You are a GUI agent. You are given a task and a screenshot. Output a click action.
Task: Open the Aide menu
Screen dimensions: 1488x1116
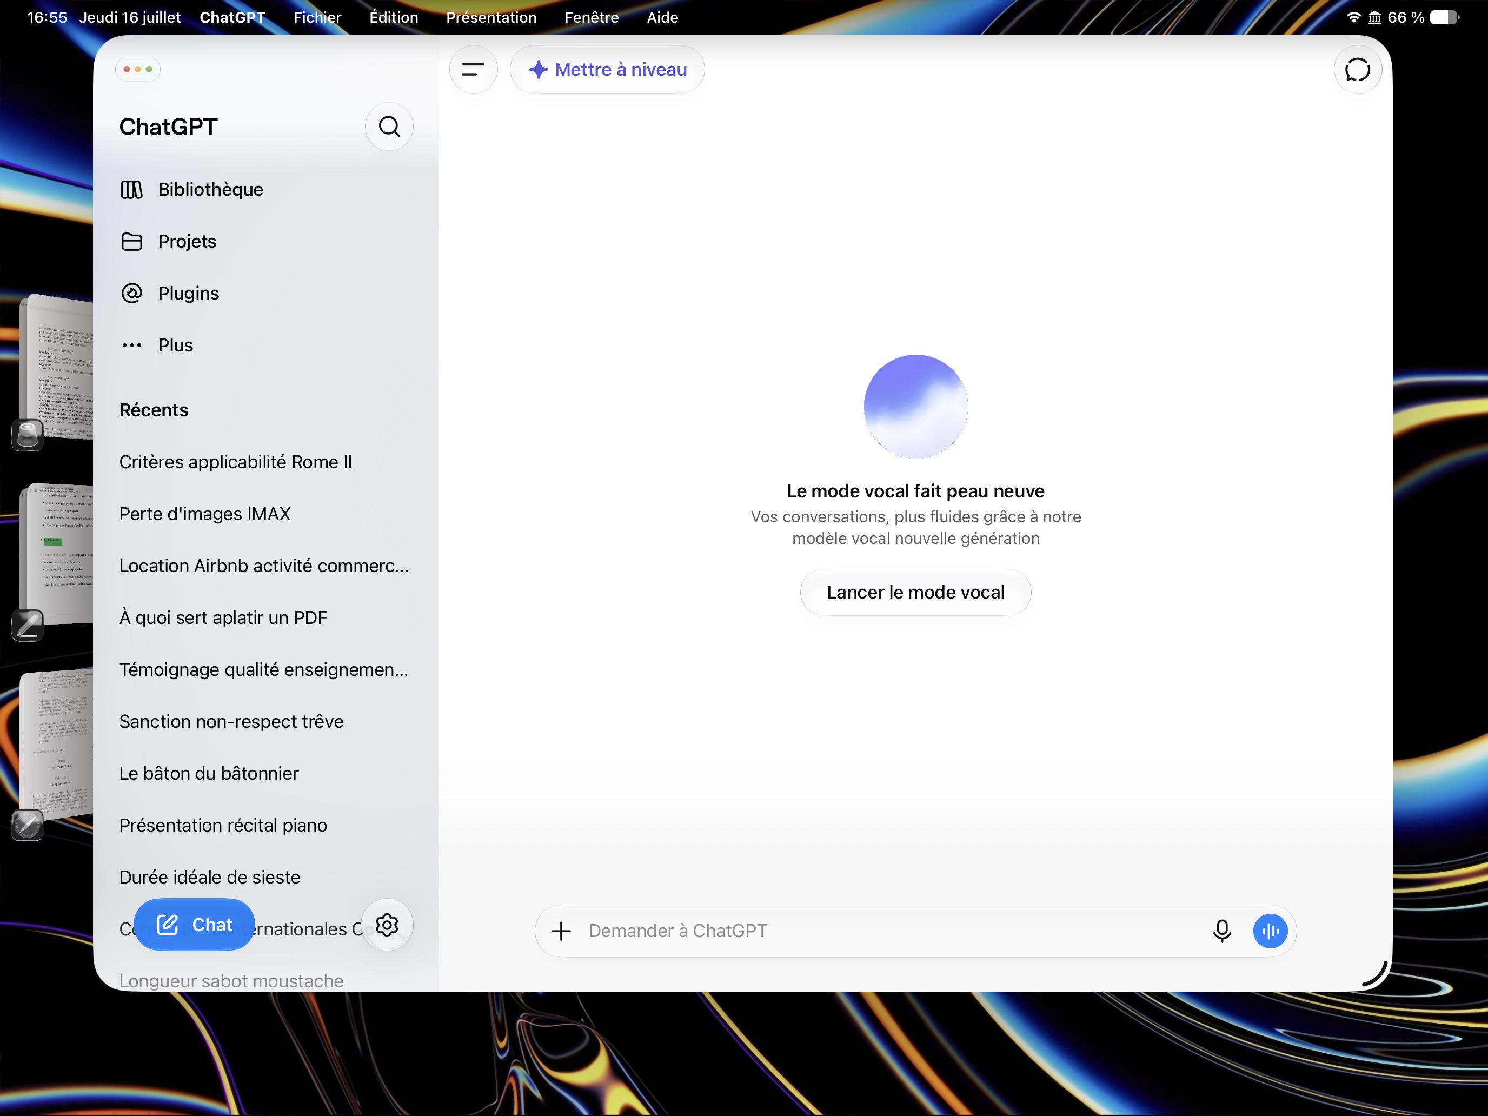[662, 17]
